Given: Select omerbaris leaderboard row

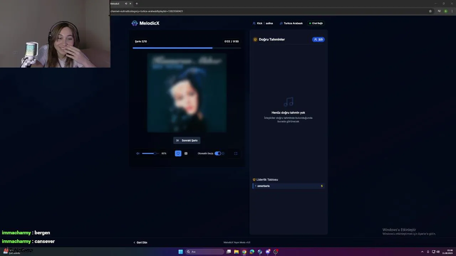Looking at the screenshot, I should pyautogui.click(x=288, y=186).
